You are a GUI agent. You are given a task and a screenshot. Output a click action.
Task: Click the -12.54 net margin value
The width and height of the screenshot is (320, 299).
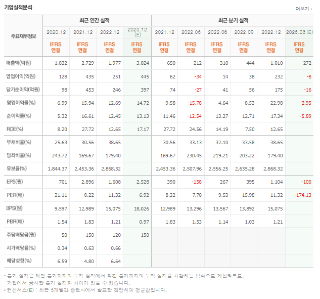[195, 116]
